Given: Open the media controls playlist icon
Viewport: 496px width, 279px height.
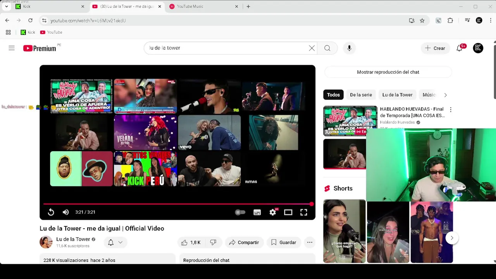Looking at the screenshot, I should pos(467,21).
